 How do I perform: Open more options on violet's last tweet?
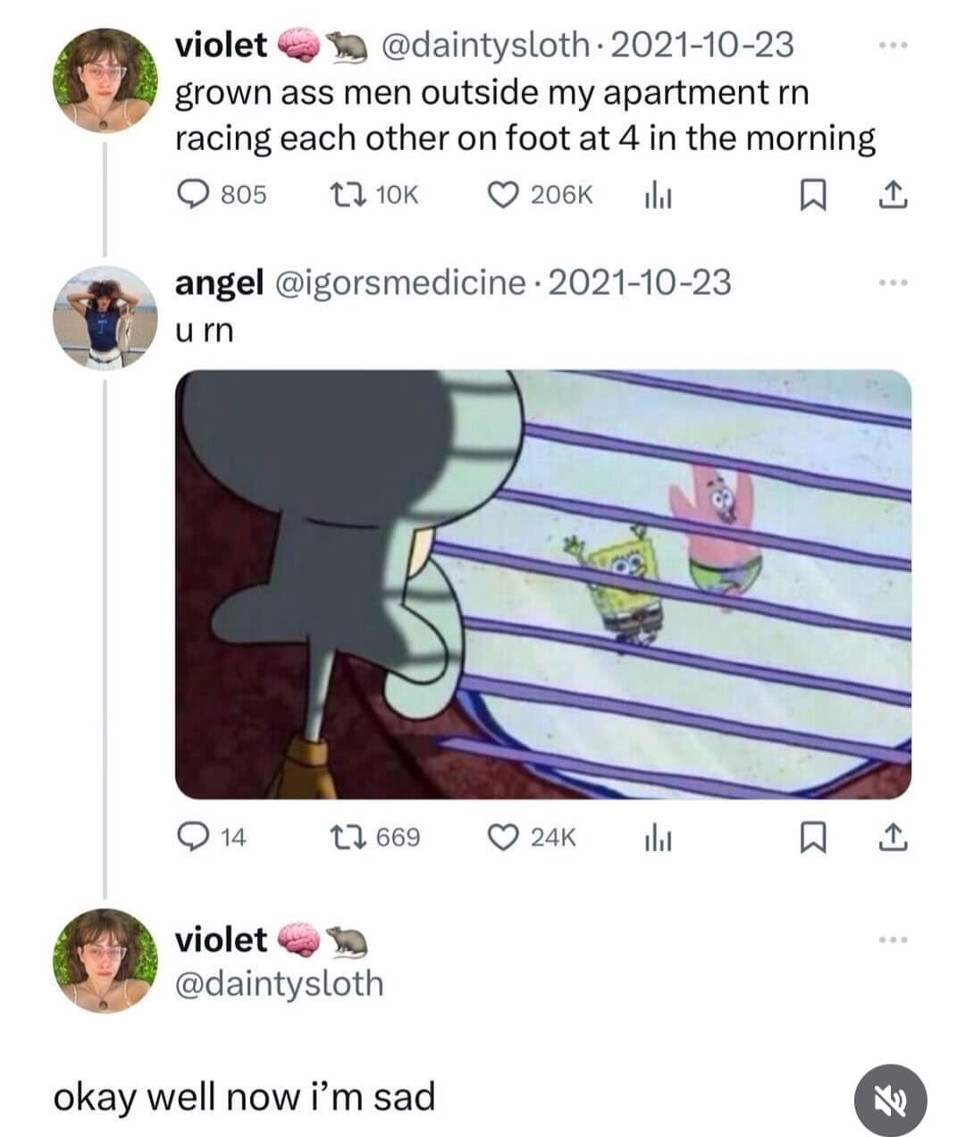click(x=892, y=939)
